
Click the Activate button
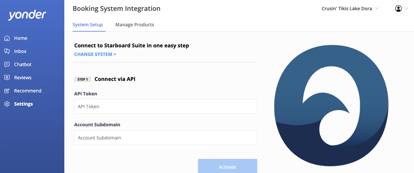click(228, 166)
